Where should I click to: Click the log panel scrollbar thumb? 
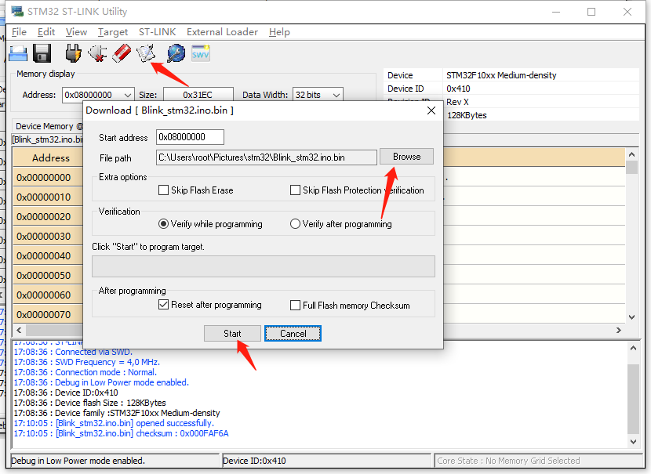coord(633,398)
